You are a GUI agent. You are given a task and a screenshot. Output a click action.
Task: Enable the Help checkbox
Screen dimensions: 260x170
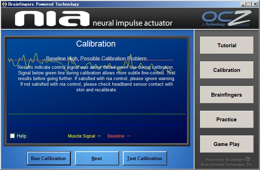tap(12, 136)
